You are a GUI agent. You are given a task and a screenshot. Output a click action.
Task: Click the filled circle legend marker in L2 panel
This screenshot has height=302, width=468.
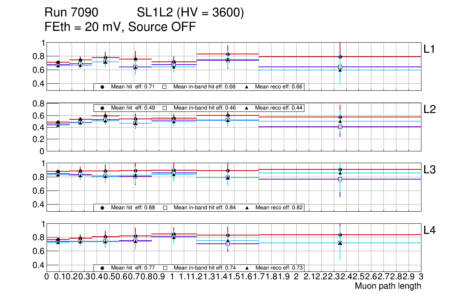pos(103,108)
